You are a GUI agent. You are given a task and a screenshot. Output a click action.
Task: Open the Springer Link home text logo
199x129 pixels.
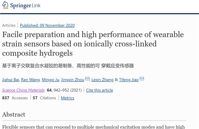25,5
